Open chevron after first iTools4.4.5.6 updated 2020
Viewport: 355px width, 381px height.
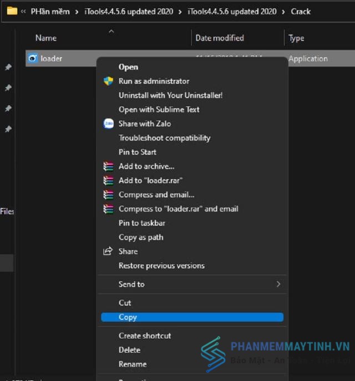pos(180,12)
